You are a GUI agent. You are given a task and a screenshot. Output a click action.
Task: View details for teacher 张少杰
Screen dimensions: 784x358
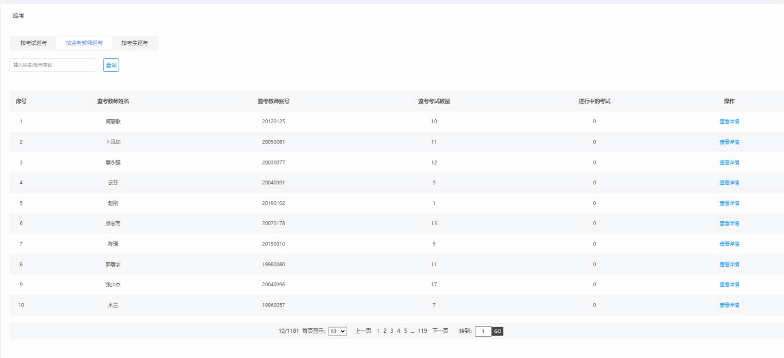click(x=729, y=285)
